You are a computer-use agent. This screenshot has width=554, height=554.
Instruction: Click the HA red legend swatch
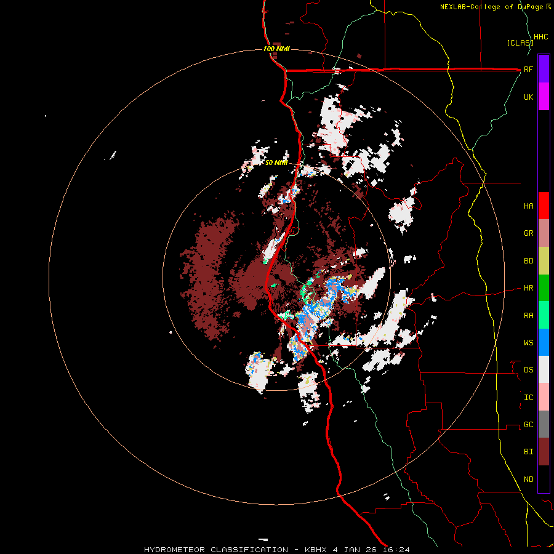click(x=544, y=206)
